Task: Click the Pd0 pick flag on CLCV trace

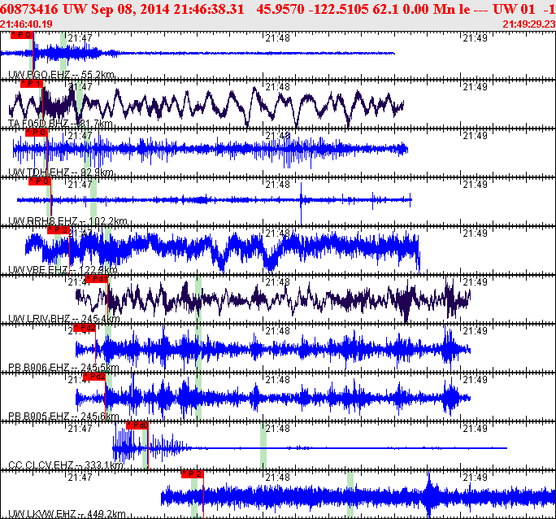Action: tap(137, 425)
